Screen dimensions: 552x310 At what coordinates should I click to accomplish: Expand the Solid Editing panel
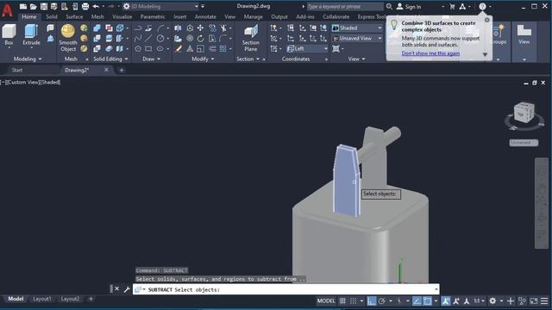[110, 59]
